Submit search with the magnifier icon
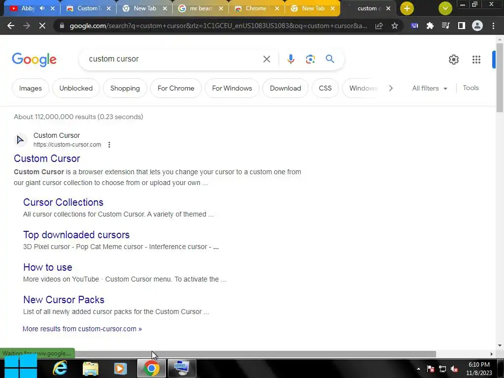 330,59
